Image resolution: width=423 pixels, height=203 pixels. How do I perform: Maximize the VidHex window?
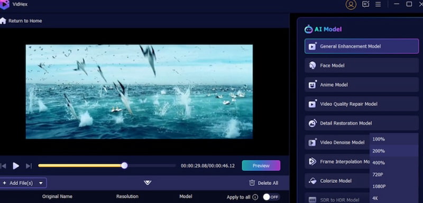point(409,4)
